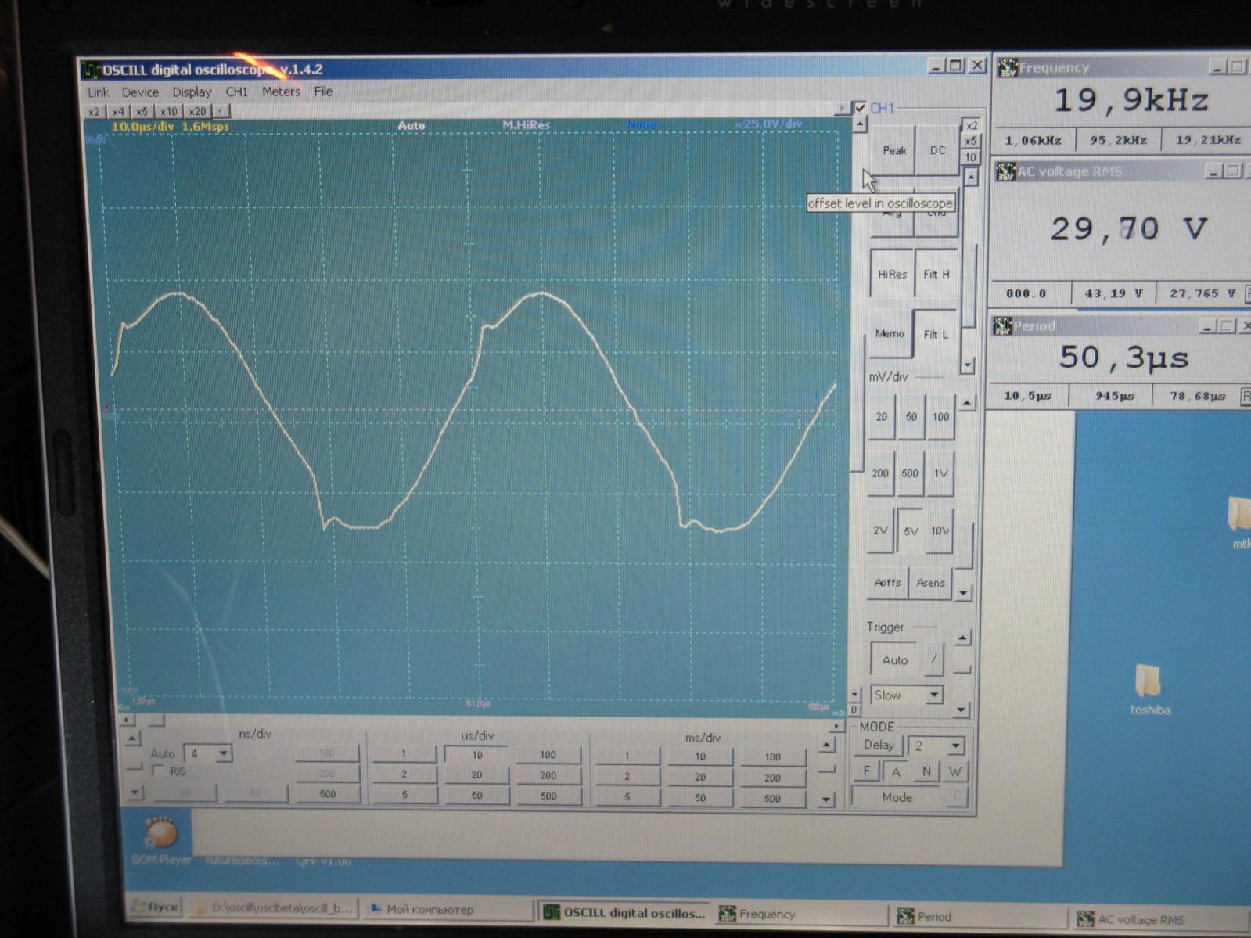
Task: Click the x4 zoom toolbar button
Action: (118, 112)
